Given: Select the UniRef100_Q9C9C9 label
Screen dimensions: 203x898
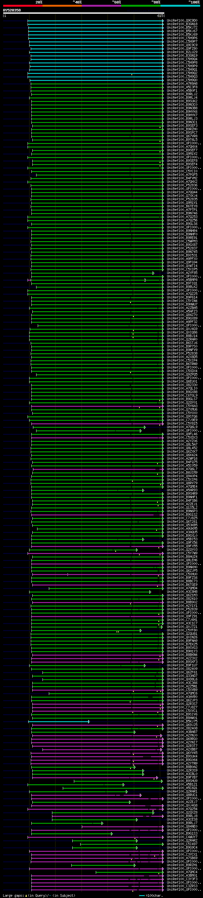Looking at the screenshot, I should click(182, 45).
